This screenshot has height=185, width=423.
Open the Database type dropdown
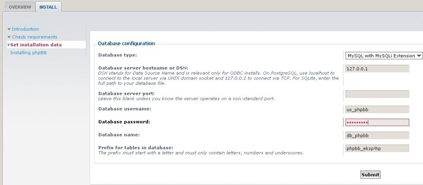[384, 55]
